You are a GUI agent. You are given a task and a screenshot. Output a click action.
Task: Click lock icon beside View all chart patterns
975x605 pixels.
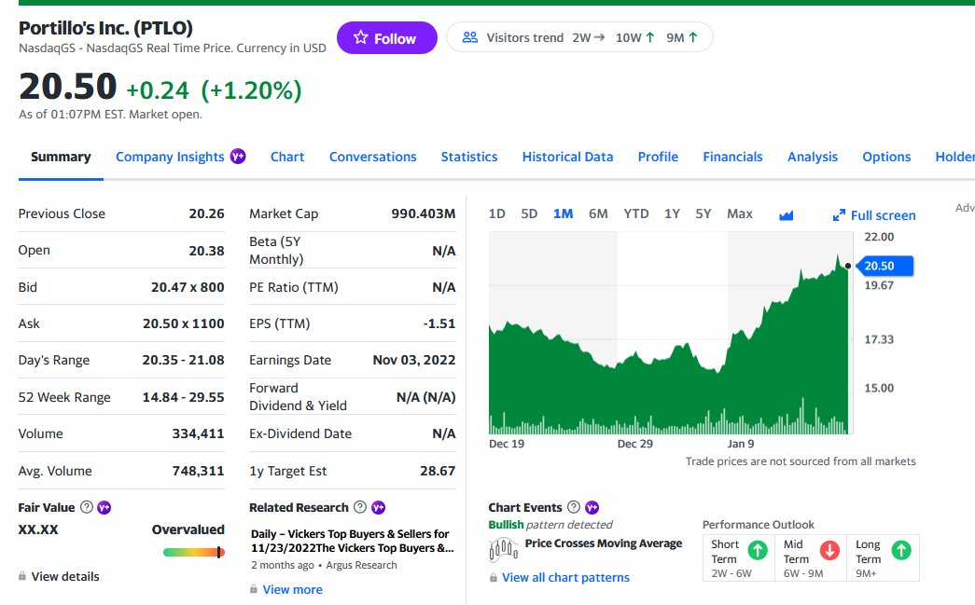(x=493, y=577)
